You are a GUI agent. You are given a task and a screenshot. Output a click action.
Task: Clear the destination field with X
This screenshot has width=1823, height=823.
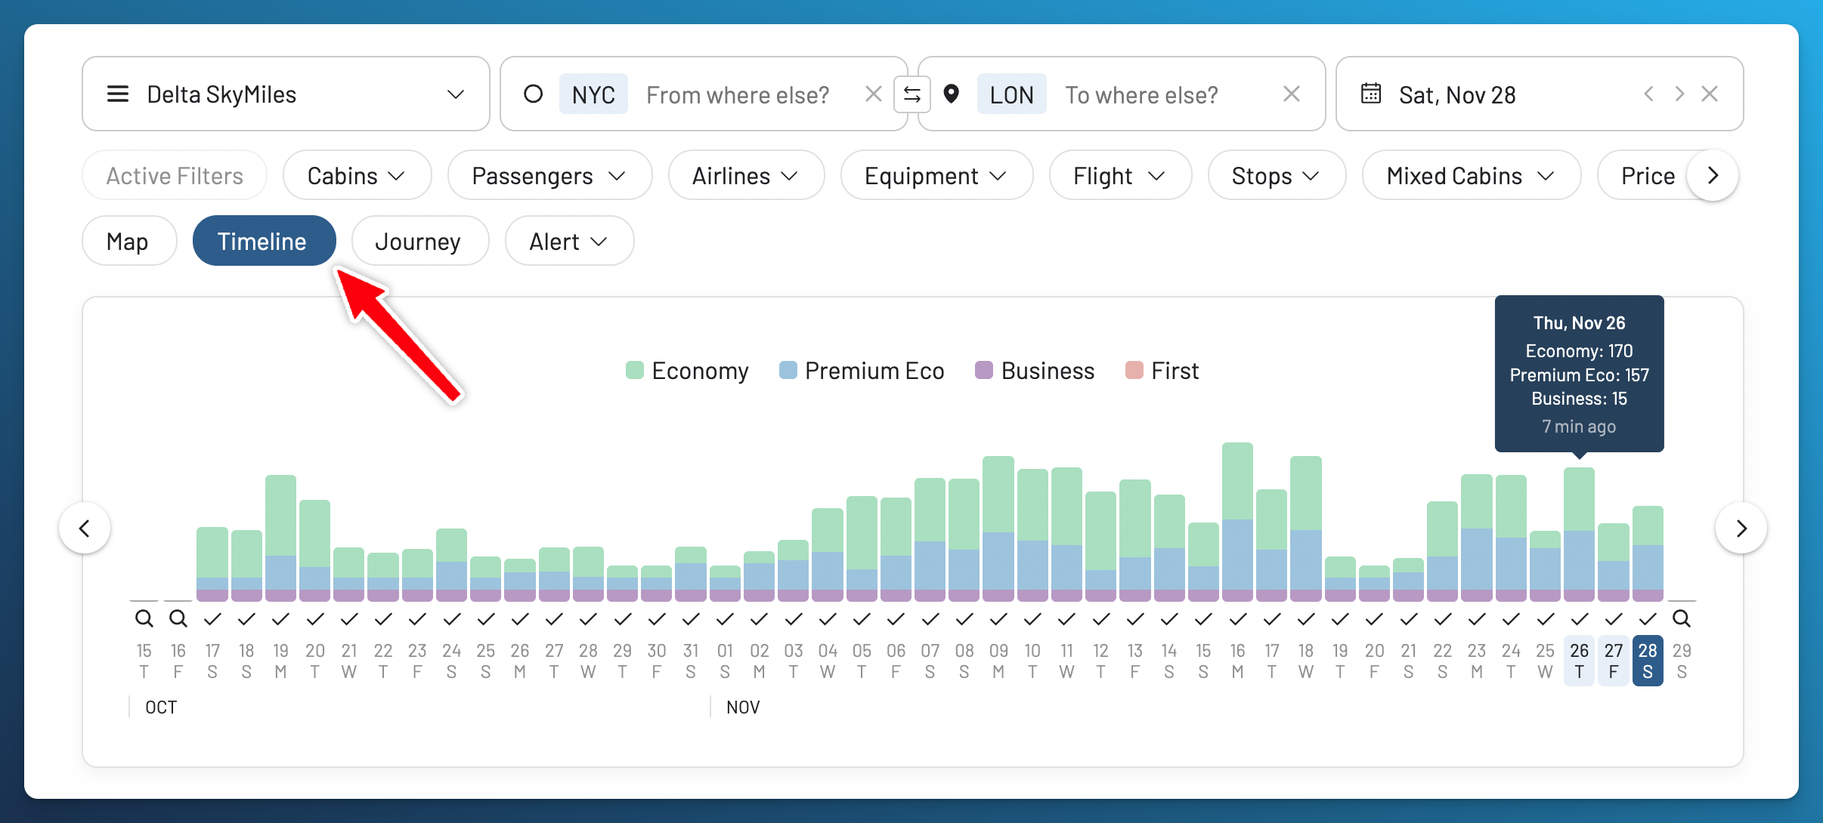[1292, 94]
